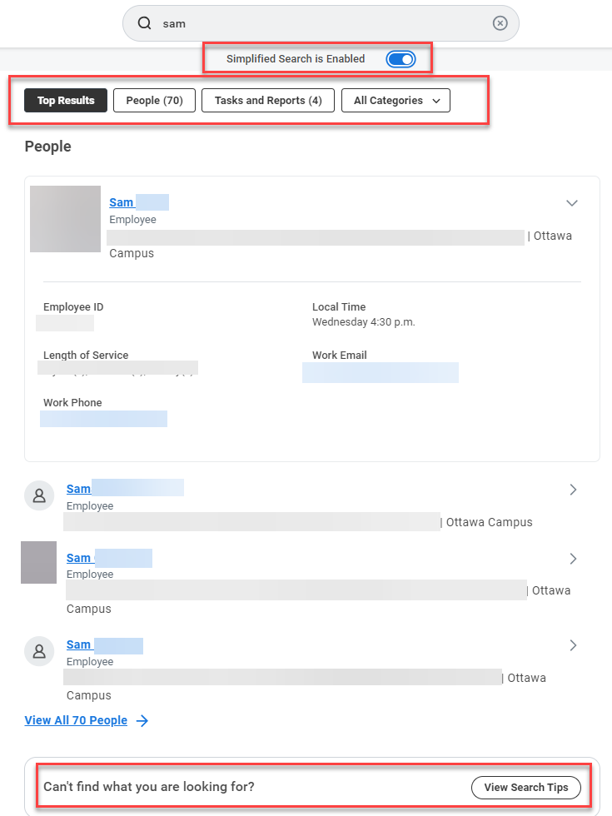Open the View All 70 People link

pyautogui.click(x=76, y=720)
